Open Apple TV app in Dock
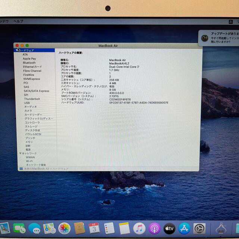239x239 pixels. pyautogui.click(x=169, y=229)
